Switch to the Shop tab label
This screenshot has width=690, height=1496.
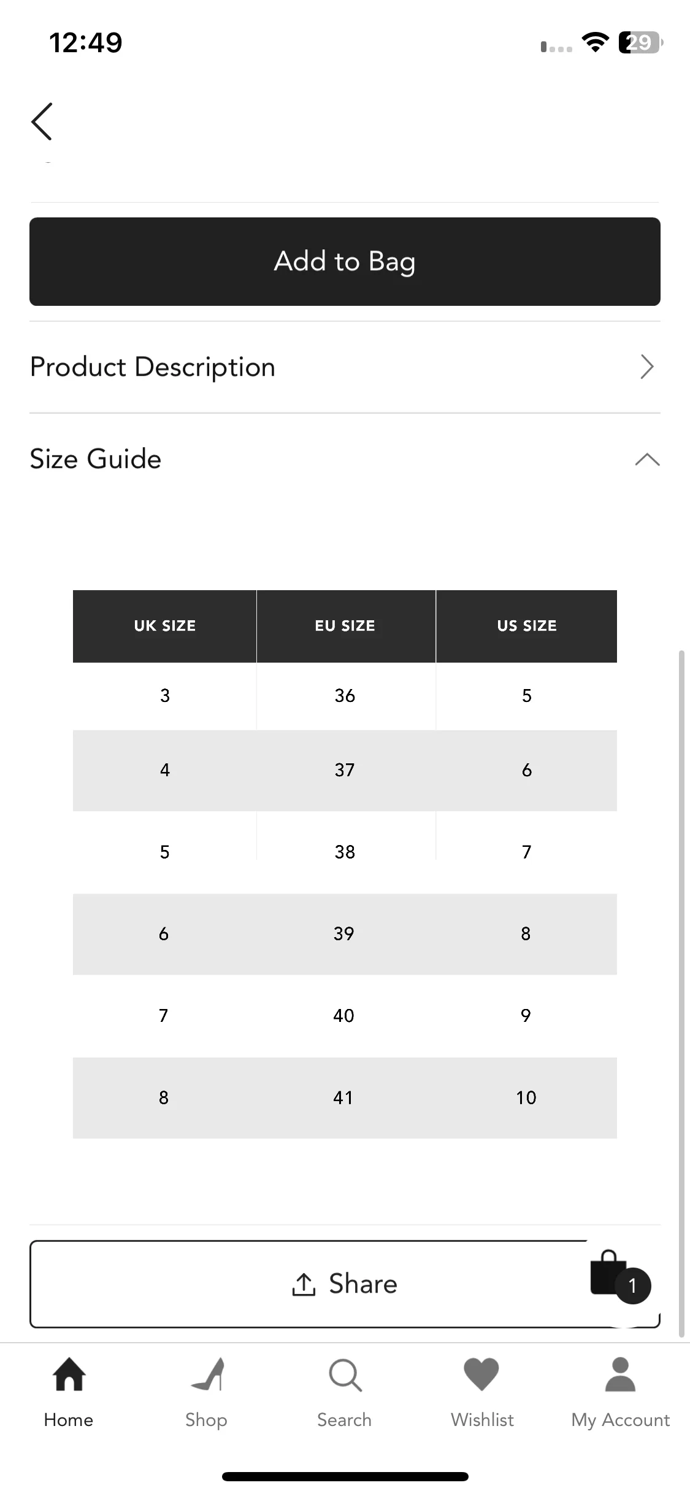[206, 1420]
